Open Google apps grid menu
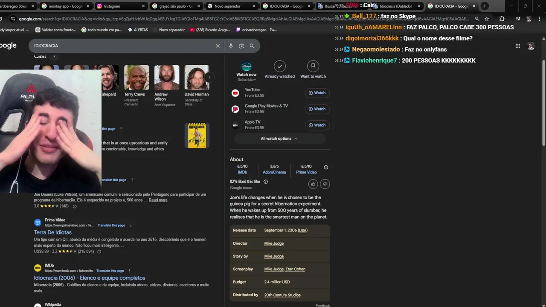 point(517,46)
